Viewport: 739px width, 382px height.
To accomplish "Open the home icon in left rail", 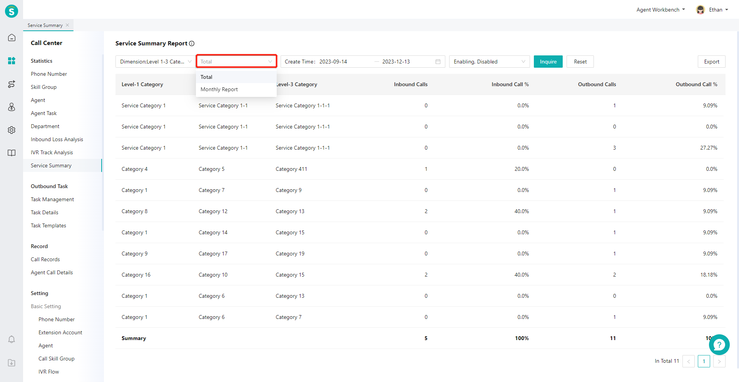I will pos(12,38).
